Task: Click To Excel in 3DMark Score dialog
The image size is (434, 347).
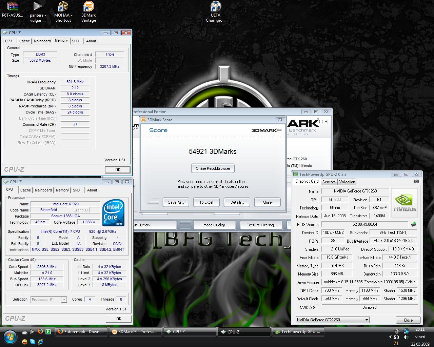Action: coord(206,202)
